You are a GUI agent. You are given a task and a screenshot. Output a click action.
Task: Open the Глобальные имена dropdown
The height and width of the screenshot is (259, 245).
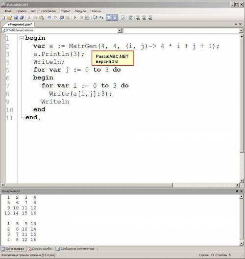click(120, 30)
